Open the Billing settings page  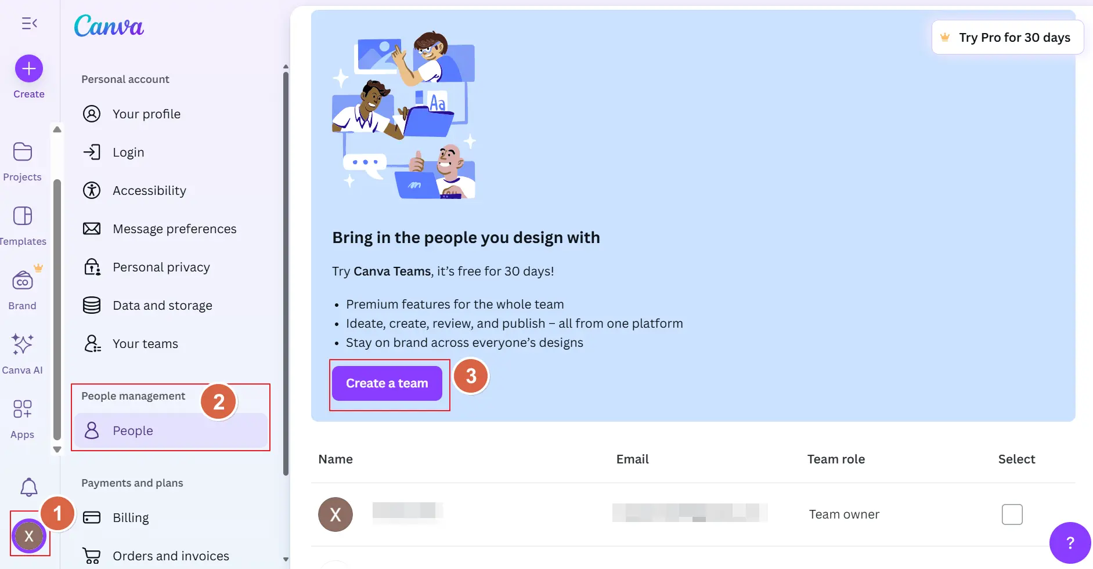click(131, 518)
